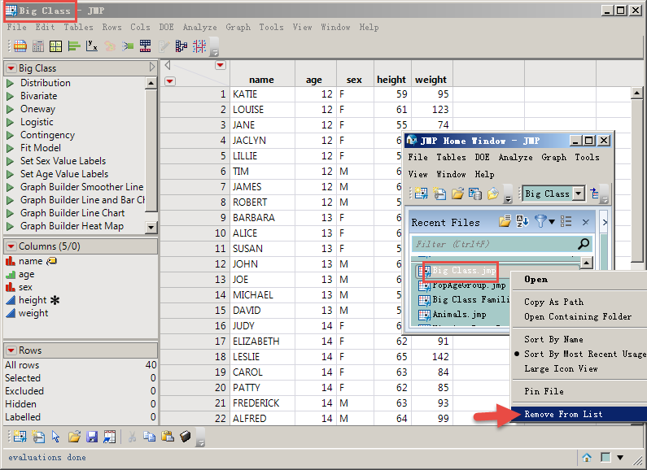The image size is (647, 470).
Task: Select Sort By Most Recent Usage option
Action: click(584, 354)
